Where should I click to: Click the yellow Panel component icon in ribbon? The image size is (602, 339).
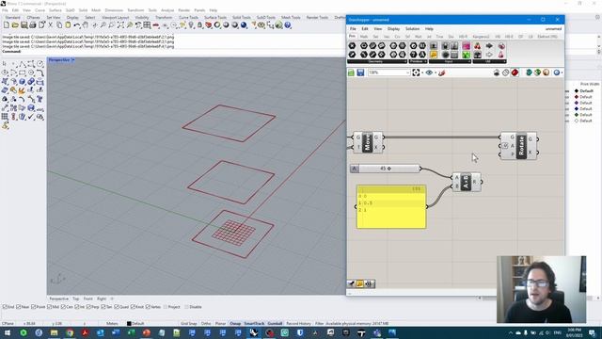point(434,55)
